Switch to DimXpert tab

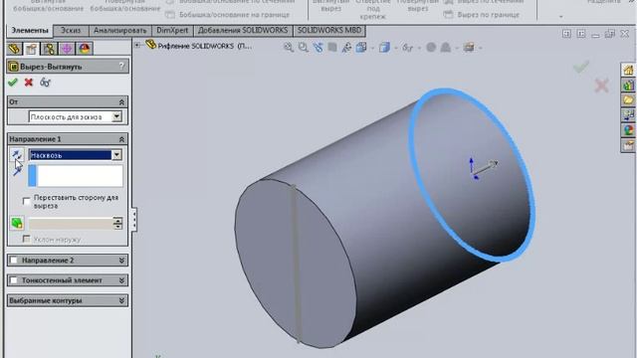pyautogui.click(x=172, y=31)
